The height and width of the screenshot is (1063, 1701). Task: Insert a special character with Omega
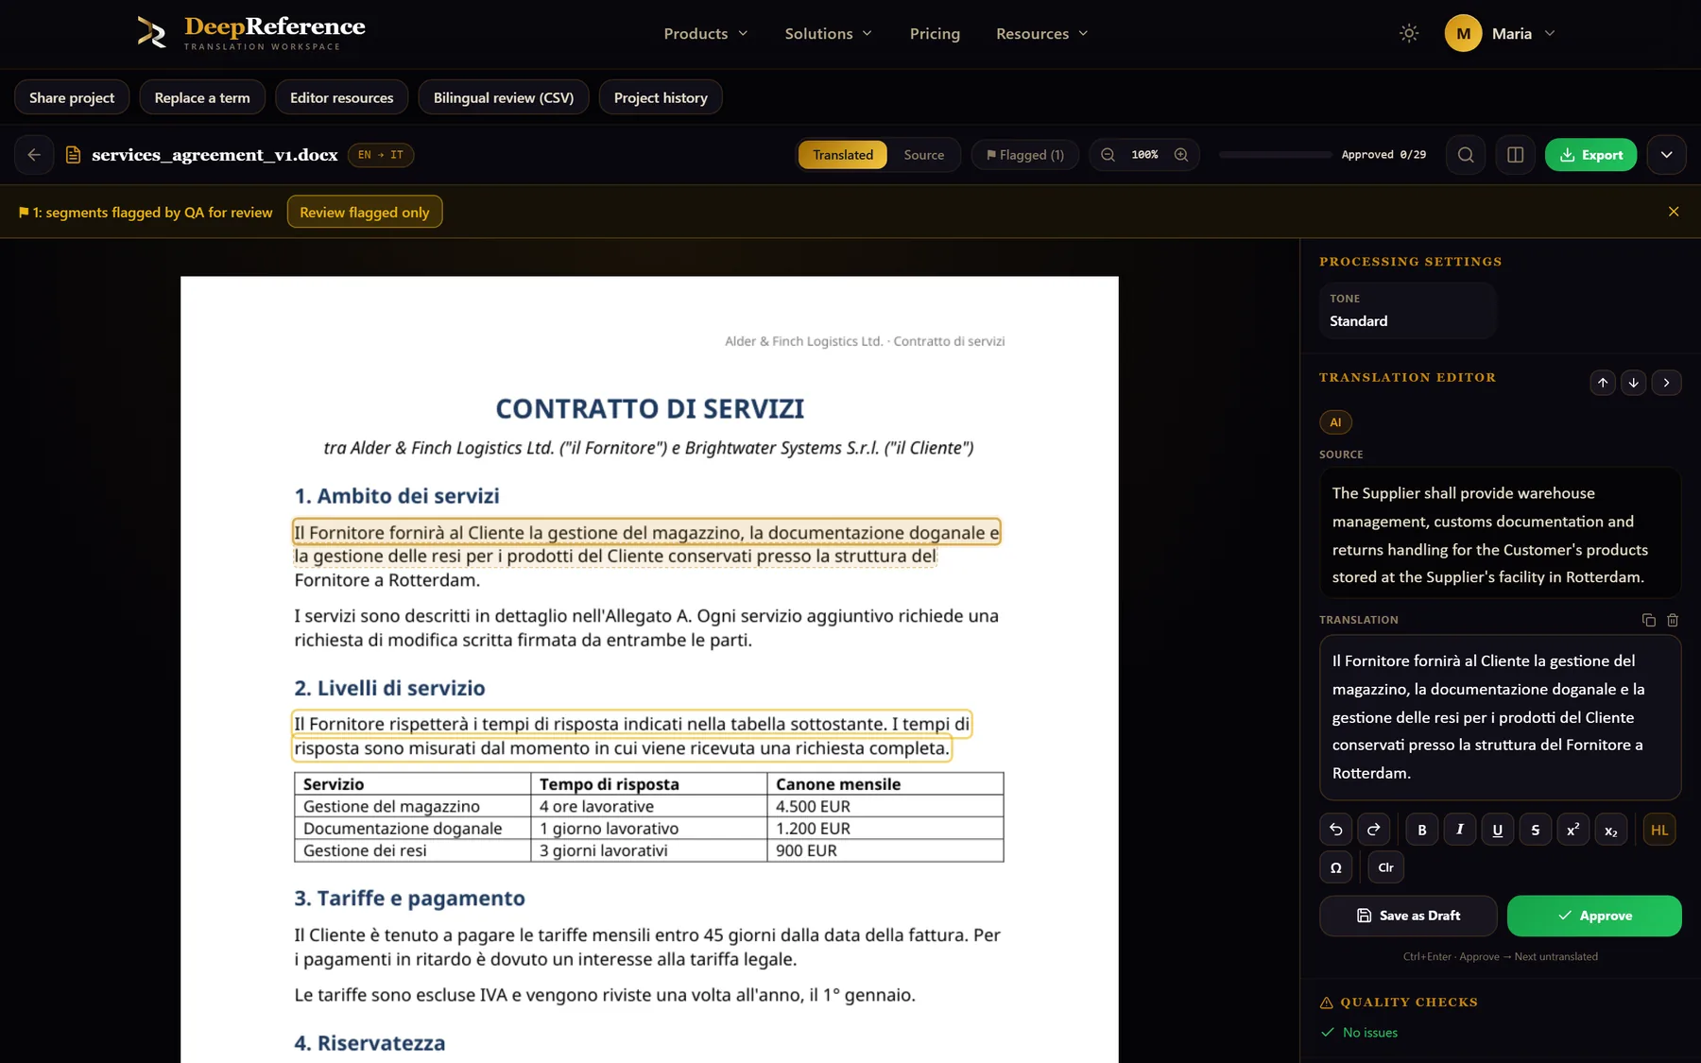point(1336,867)
